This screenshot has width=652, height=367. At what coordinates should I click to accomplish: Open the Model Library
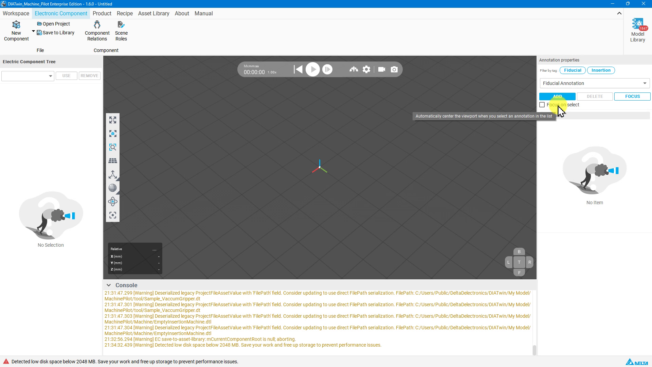[x=637, y=30]
